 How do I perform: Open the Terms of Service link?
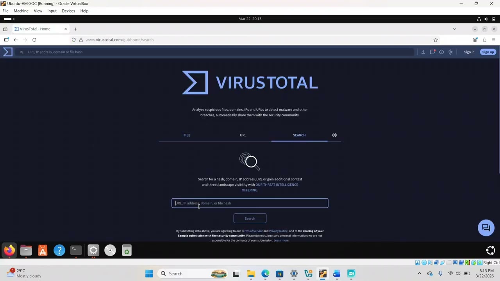[252, 231]
